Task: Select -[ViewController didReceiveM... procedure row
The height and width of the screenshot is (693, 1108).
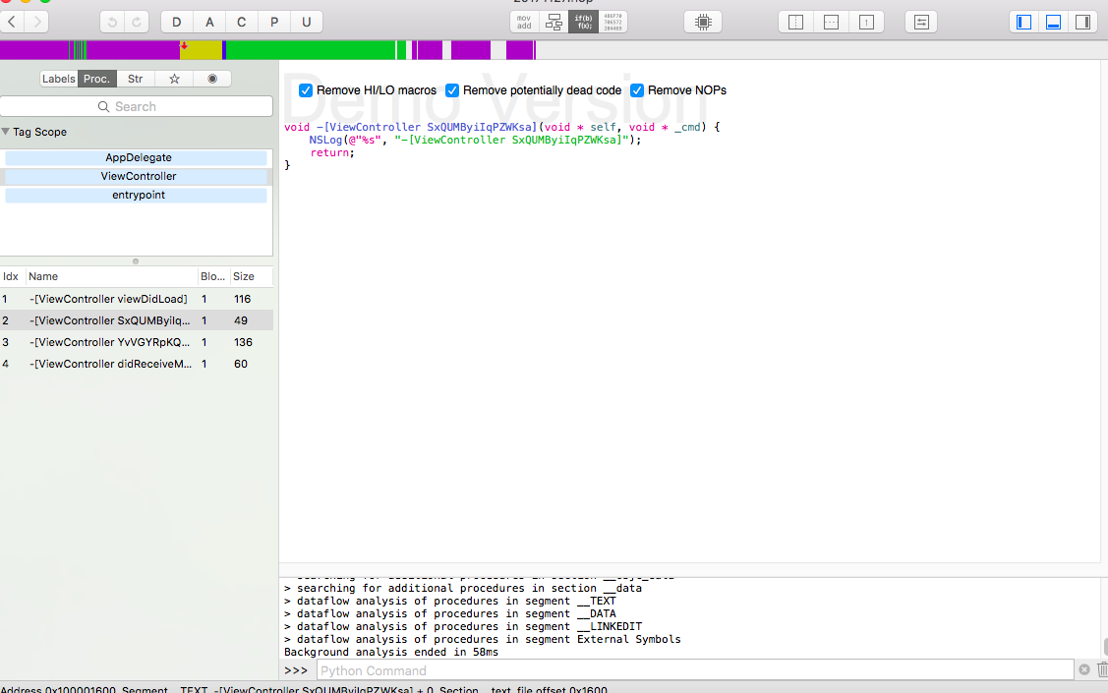Action: coord(137,364)
